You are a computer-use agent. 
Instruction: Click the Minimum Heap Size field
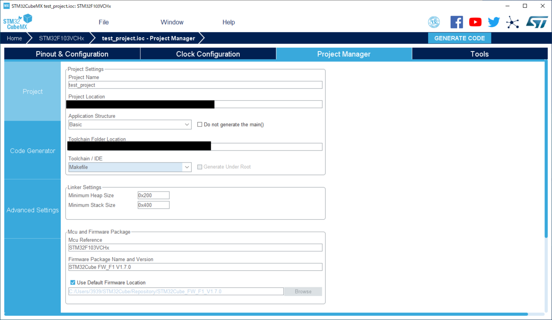[x=154, y=195]
